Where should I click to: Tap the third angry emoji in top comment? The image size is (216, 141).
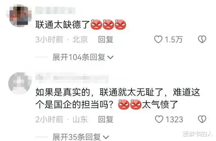[120, 25]
